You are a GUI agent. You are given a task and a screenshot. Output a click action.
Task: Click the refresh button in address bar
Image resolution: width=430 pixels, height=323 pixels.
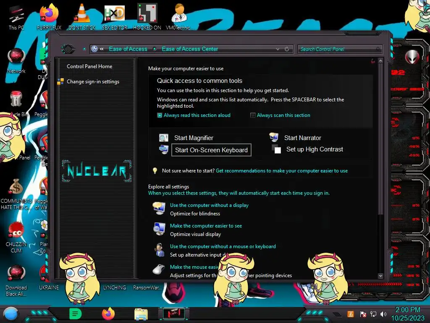[x=287, y=49]
